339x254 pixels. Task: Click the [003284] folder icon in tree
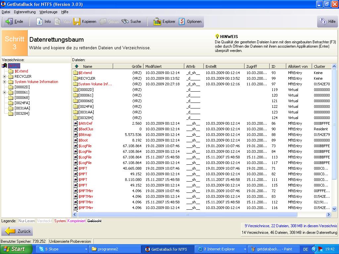[11, 114]
